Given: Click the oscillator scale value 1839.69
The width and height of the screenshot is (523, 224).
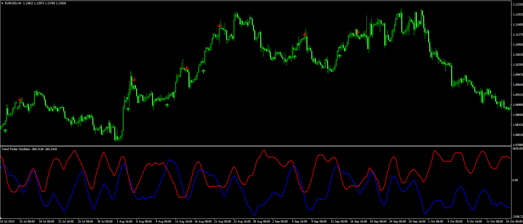Looking at the screenshot, I should pos(518,149).
